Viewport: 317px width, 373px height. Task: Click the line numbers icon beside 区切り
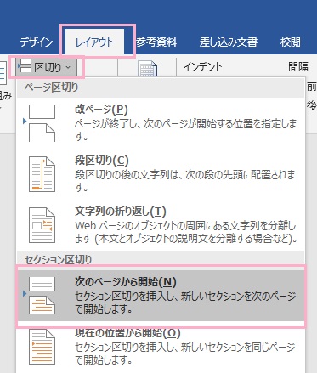click(147, 69)
